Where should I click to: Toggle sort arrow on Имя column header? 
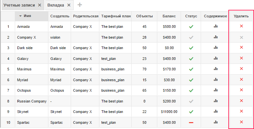click(x=20, y=16)
